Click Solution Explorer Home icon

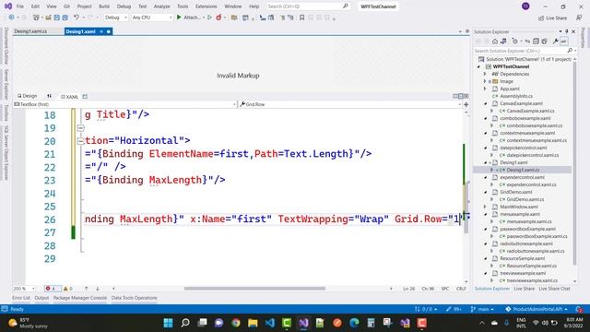495,41
